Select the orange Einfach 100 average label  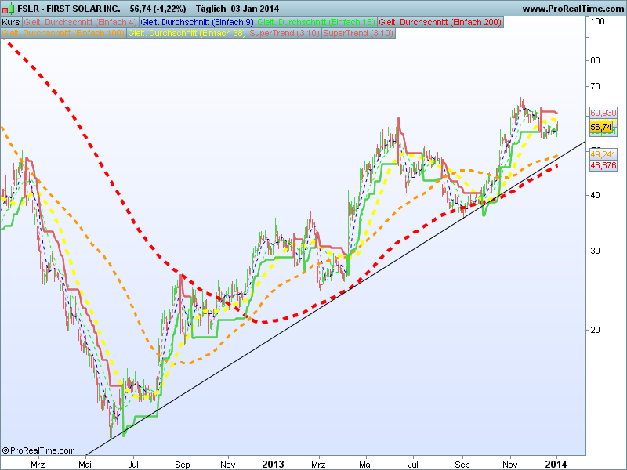tap(63, 33)
